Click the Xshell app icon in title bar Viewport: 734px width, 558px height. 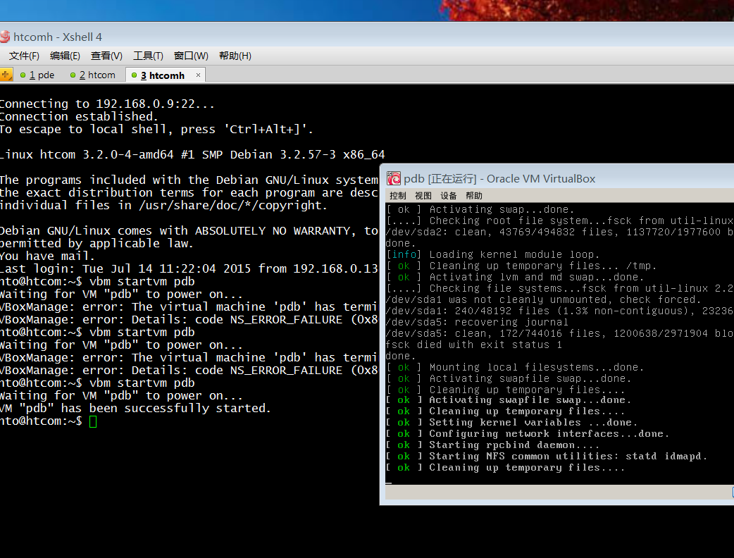click(x=5, y=37)
